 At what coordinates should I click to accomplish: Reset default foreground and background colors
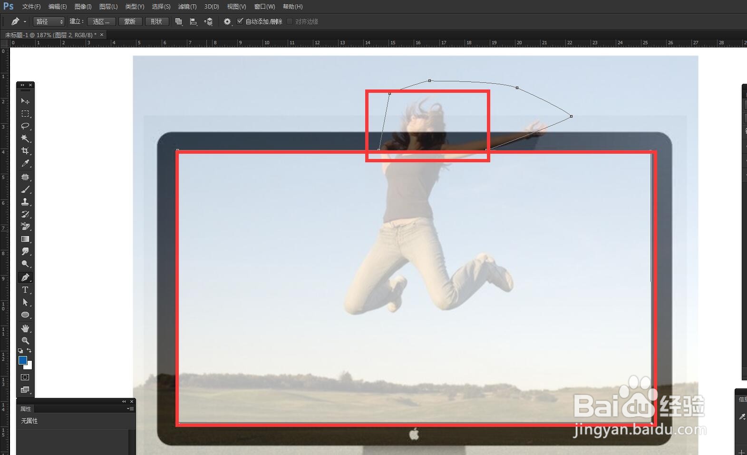(x=20, y=351)
